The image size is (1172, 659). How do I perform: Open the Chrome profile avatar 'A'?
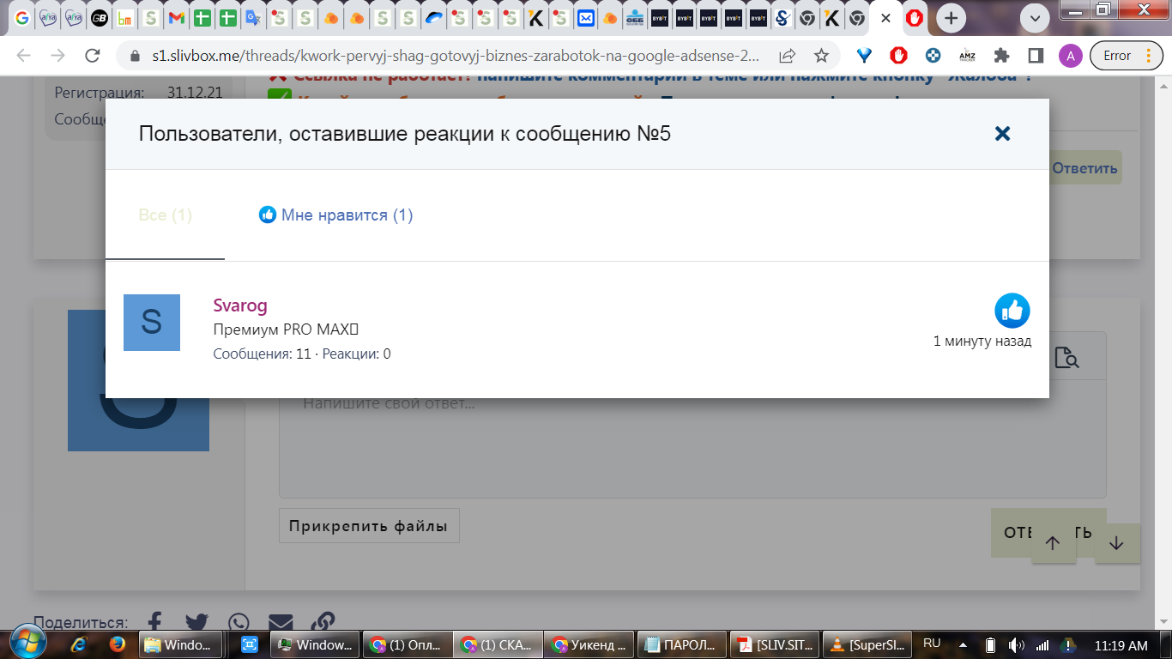[1070, 56]
